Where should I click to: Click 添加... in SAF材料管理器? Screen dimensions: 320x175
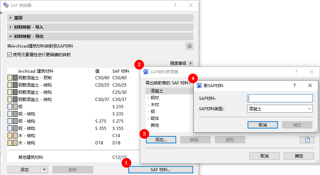[x=161, y=140]
